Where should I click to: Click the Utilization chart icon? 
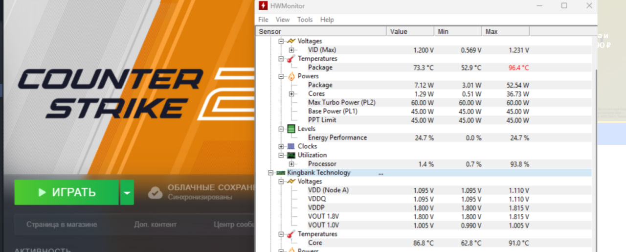(291, 155)
